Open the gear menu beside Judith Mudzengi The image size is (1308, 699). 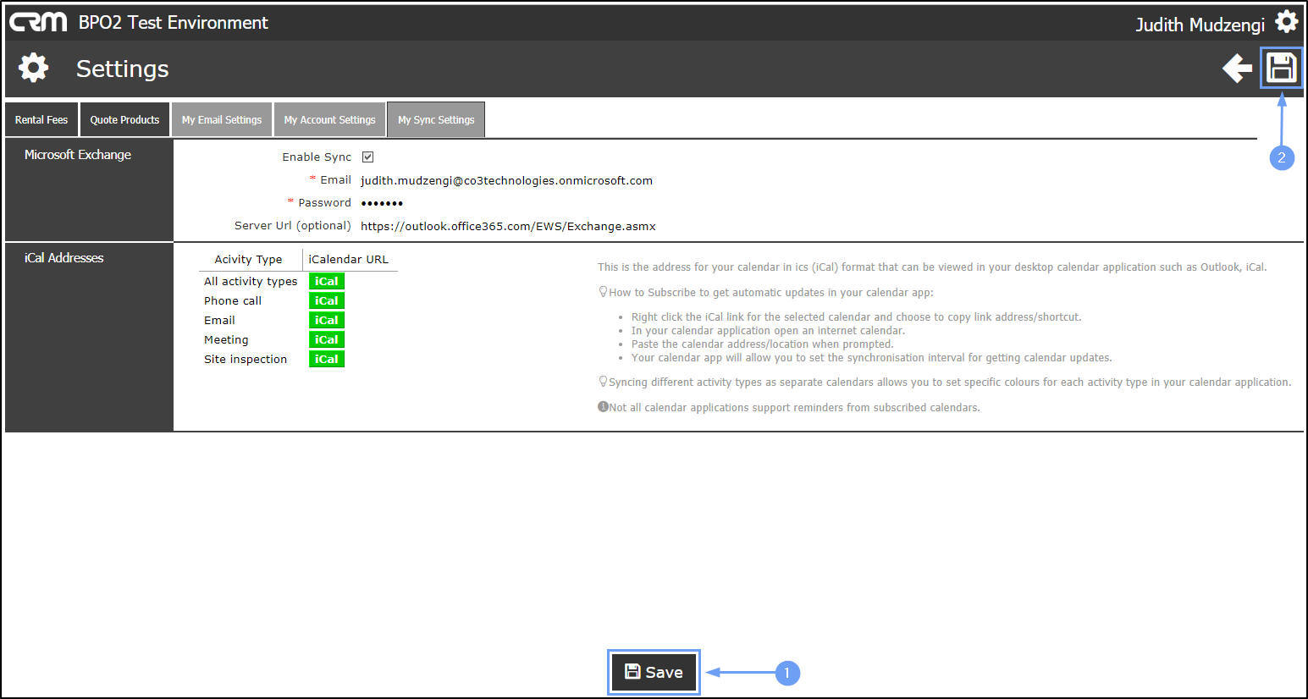click(x=1287, y=22)
